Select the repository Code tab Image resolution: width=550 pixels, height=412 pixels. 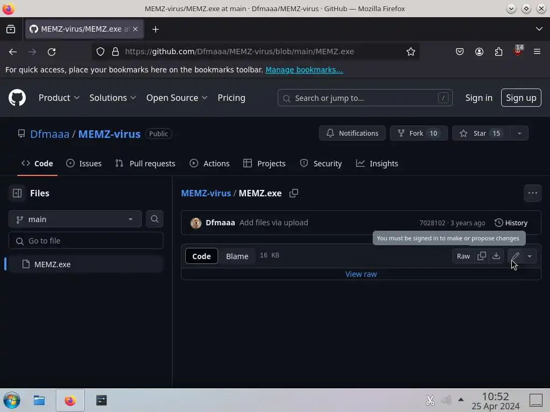coord(37,163)
